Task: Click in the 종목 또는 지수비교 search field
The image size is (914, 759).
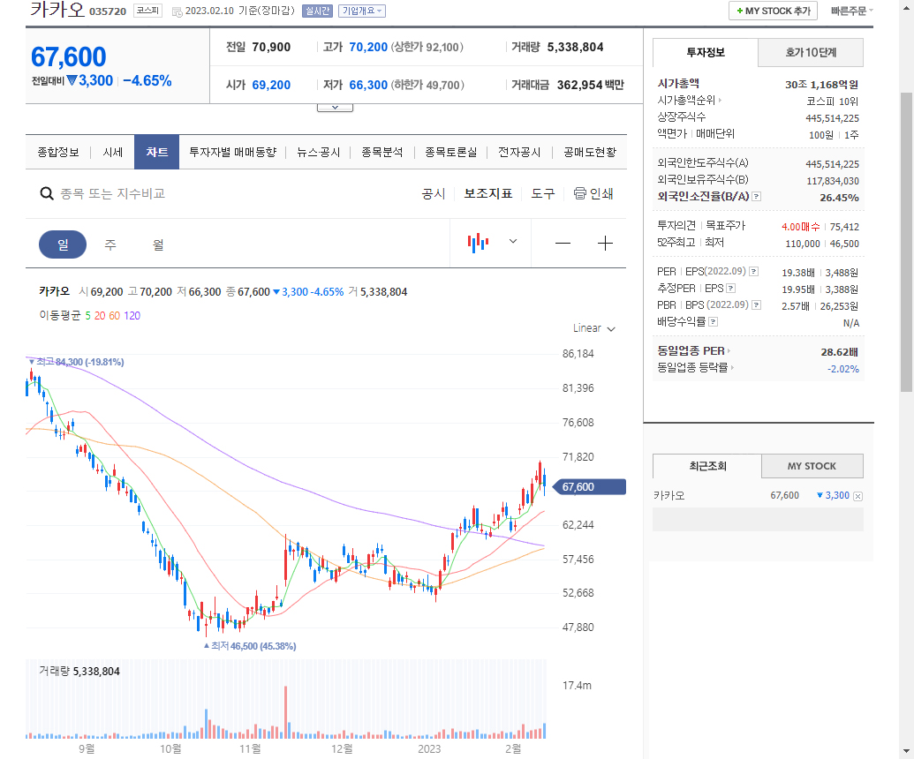Action: pyautogui.click(x=112, y=193)
